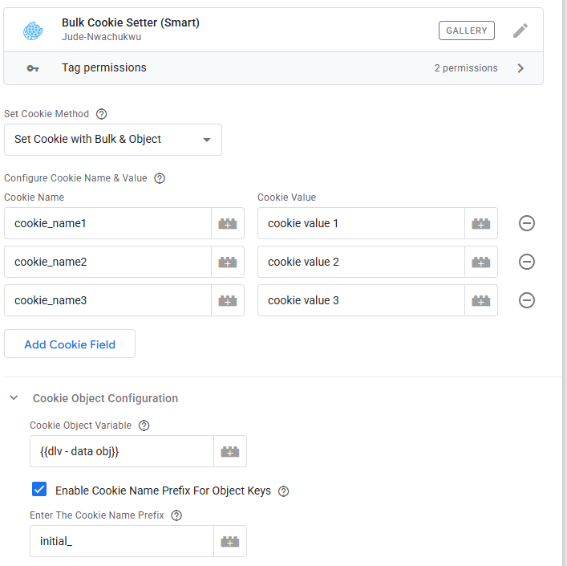Delete the cookie_name3 row
This screenshot has height=566, width=567.
[527, 300]
